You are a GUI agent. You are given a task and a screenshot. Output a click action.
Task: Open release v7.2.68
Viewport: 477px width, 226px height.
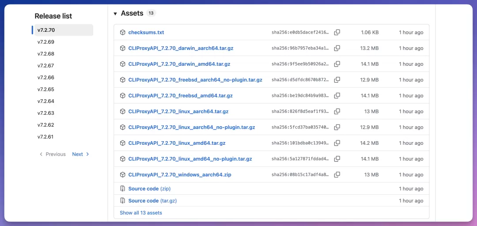(46, 54)
